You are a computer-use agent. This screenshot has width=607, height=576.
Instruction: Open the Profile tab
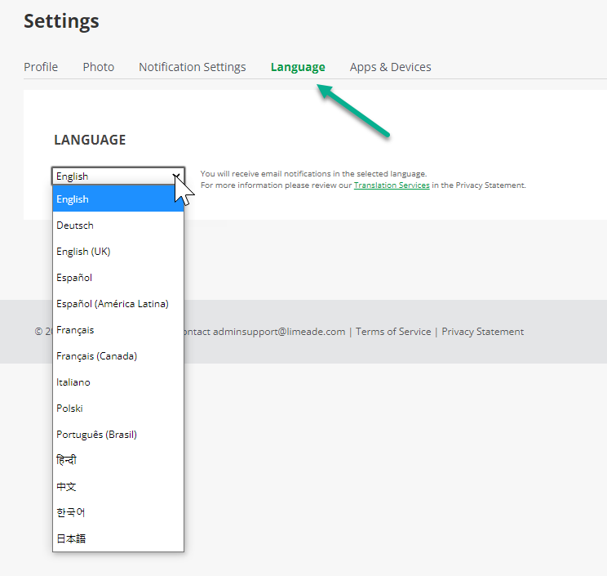pyautogui.click(x=41, y=67)
